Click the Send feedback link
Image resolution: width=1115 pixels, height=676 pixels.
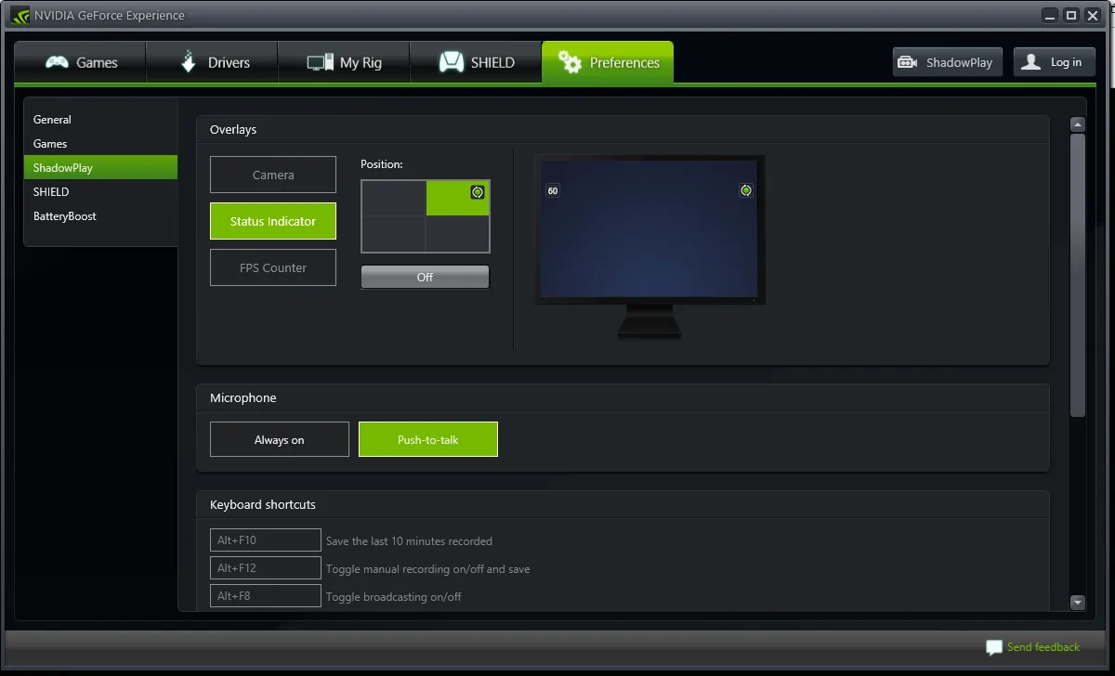tap(1043, 647)
